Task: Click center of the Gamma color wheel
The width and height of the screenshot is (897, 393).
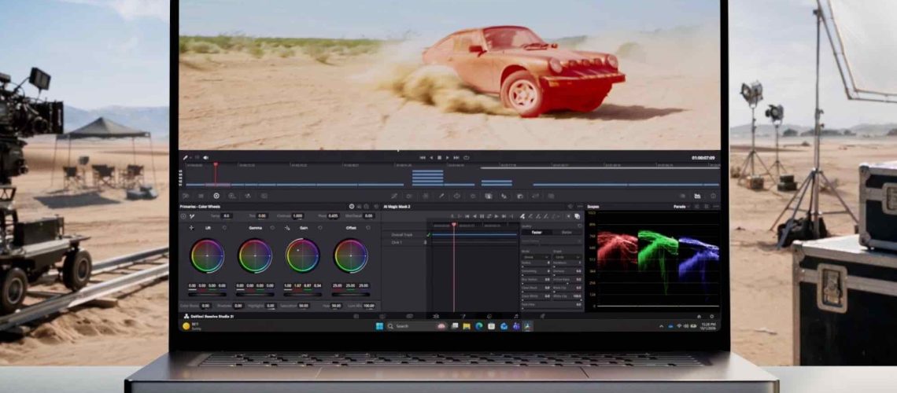Action: click(x=255, y=255)
